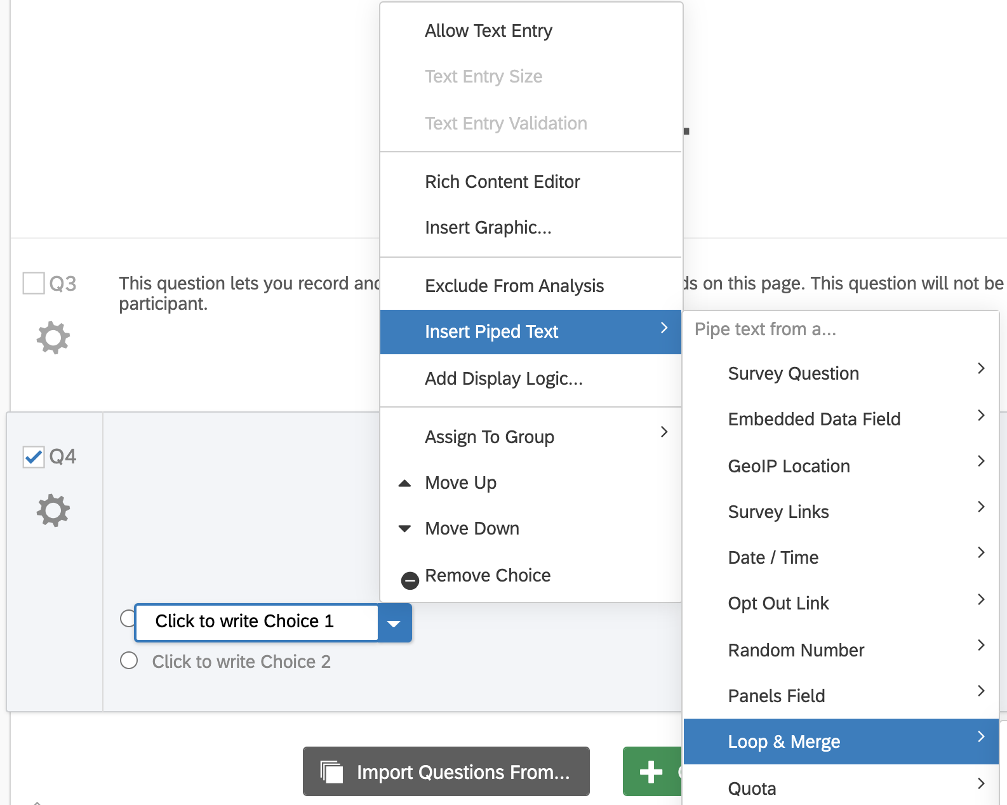1007x805 pixels.
Task: Click the Remove Choice minus icon
Action: 410,580
